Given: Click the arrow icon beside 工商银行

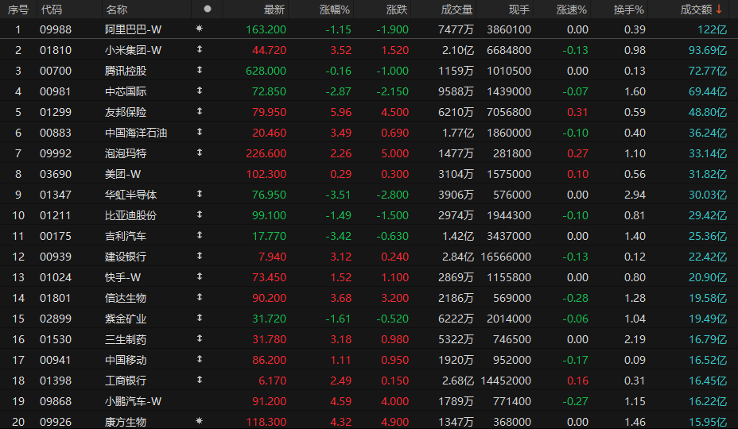Looking at the screenshot, I should click(200, 379).
